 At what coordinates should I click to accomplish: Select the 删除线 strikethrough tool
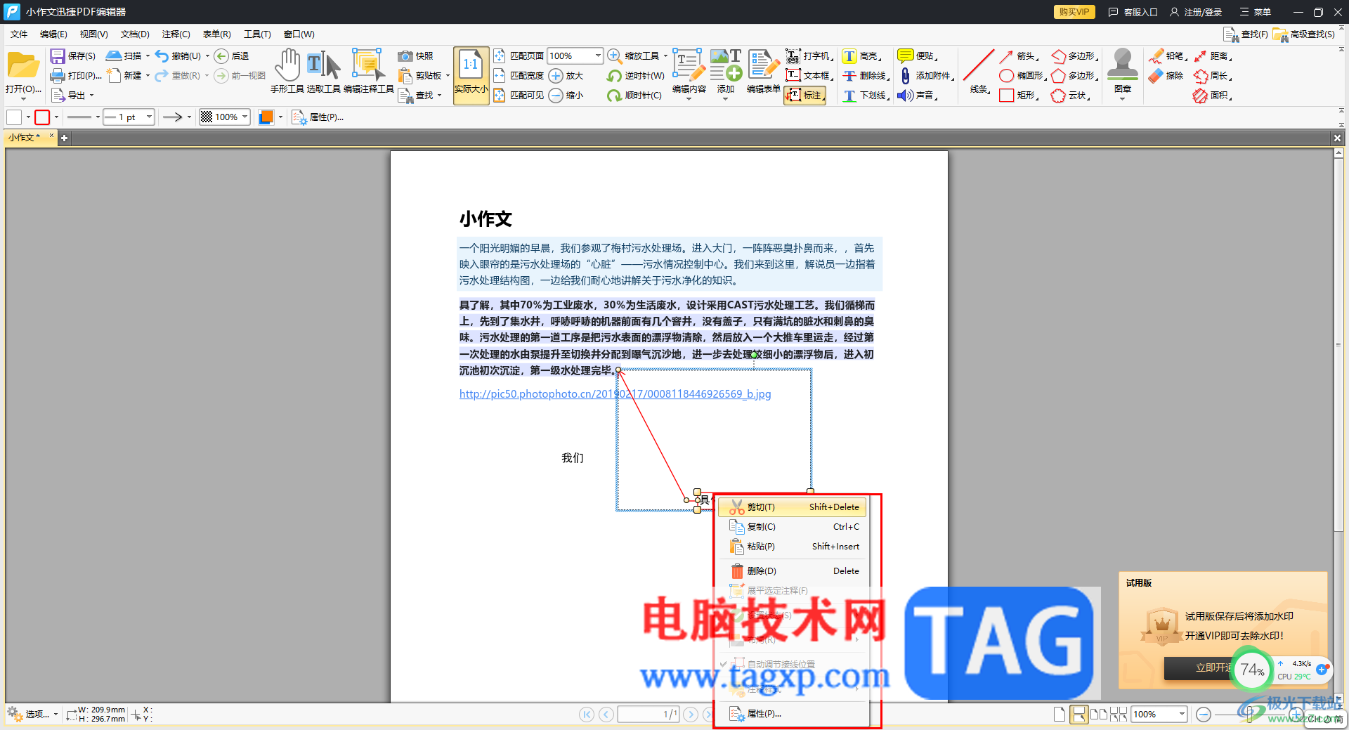tap(866, 76)
